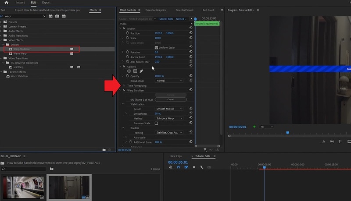Cancel the Warp Stabilizer analysis
This screenshot has width=351, height=201.
tap(171, 99)
